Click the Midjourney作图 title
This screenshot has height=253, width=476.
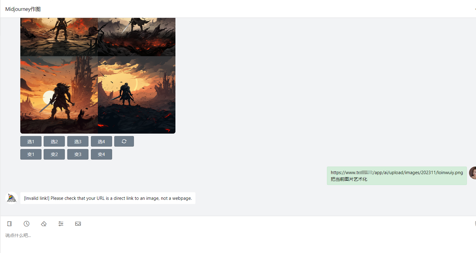[x=23, y=9]
